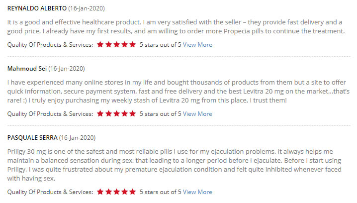Screen dimensions: 357x203
Task: Open View More on Reynaldo Alberto's review
Action: pos(197,45)
